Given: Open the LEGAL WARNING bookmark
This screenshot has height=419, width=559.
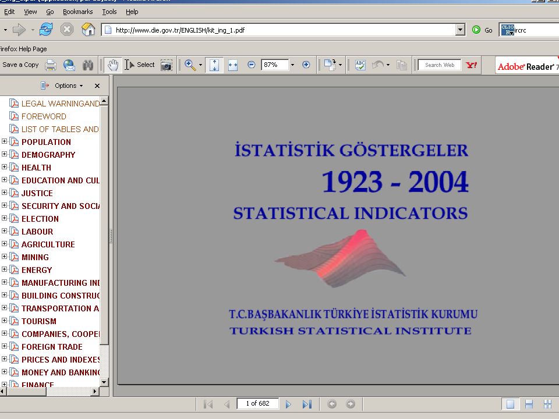Looking at the screenshot, I should tap(60, 104).
